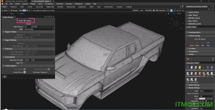Click the Persp view label

(x=12, y=13)
